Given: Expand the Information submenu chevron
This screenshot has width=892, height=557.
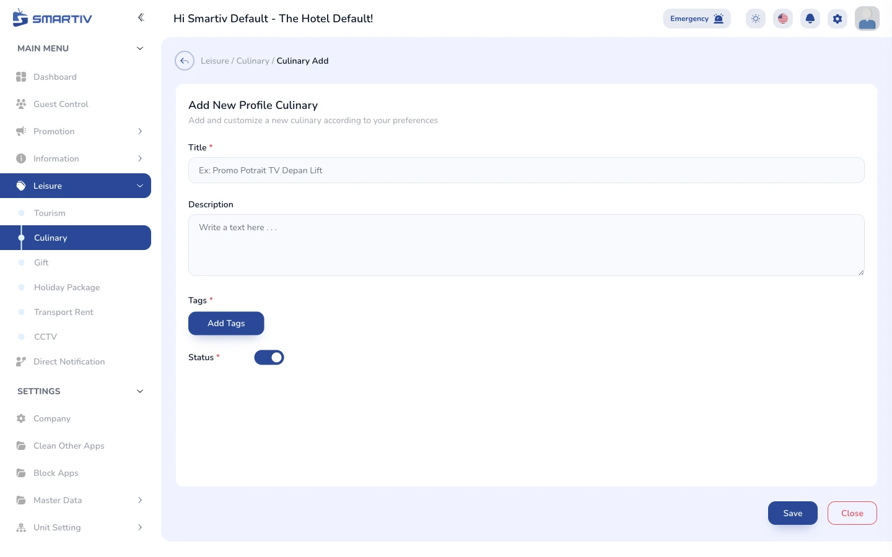Looking at the screenshot, I should point(140,158).
